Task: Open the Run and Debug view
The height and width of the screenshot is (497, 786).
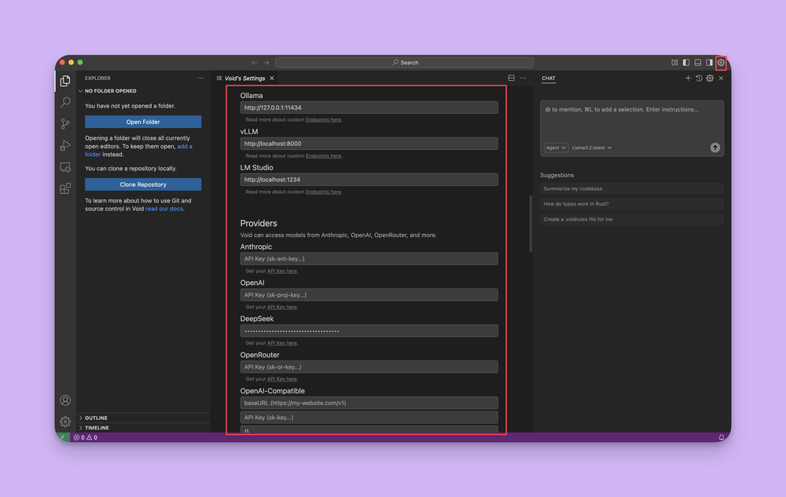Action: coord(65,145)
